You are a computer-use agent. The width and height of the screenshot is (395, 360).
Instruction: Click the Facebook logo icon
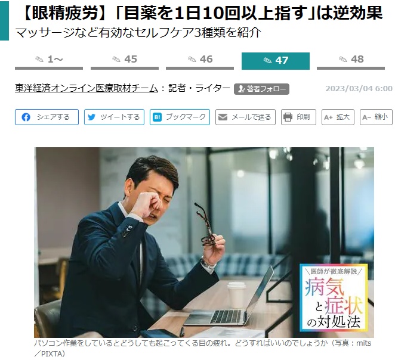click(26, 117)
